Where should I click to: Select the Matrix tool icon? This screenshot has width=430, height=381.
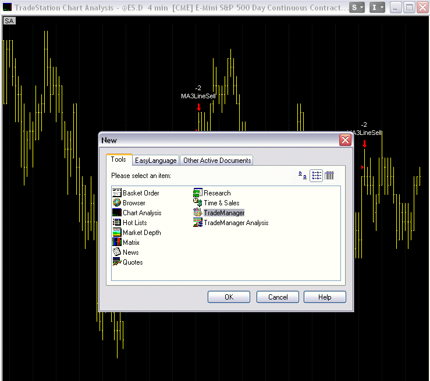pyautogui.click(x=117, y=243)
